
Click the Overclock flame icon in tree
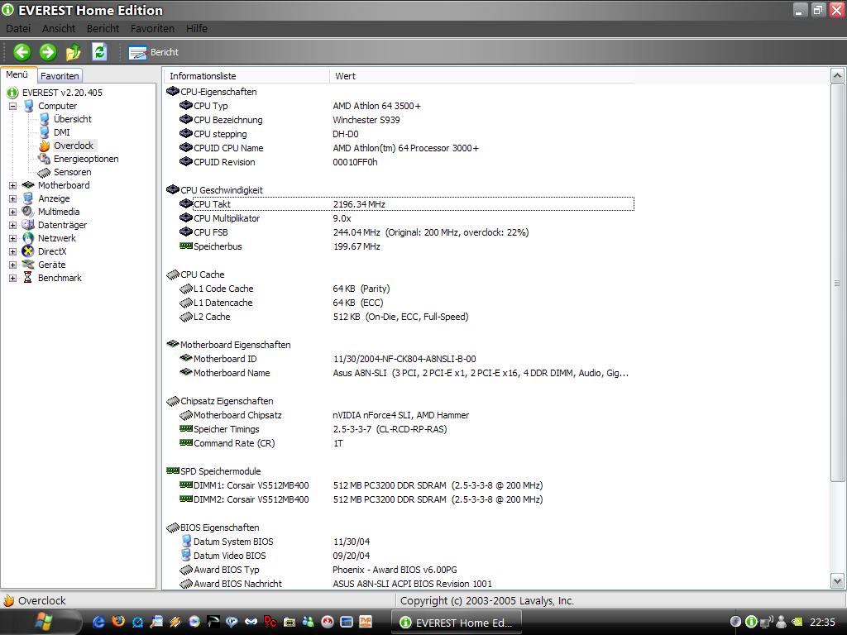tap(45, 146)
